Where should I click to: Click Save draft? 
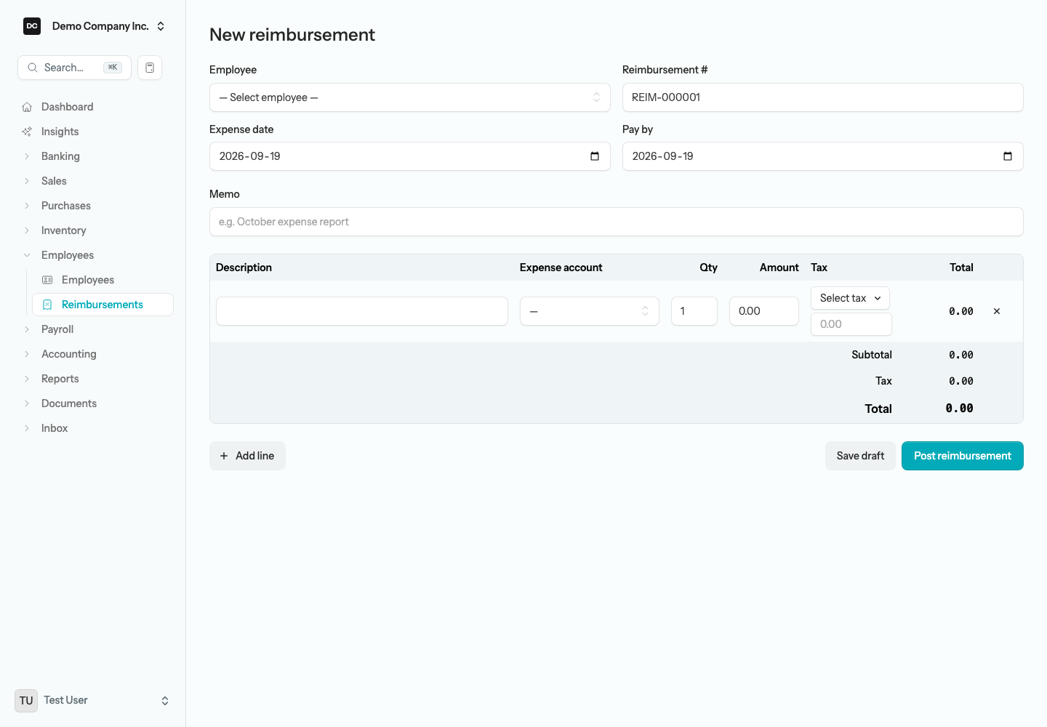pyautogui.click(x=860, y=456)
